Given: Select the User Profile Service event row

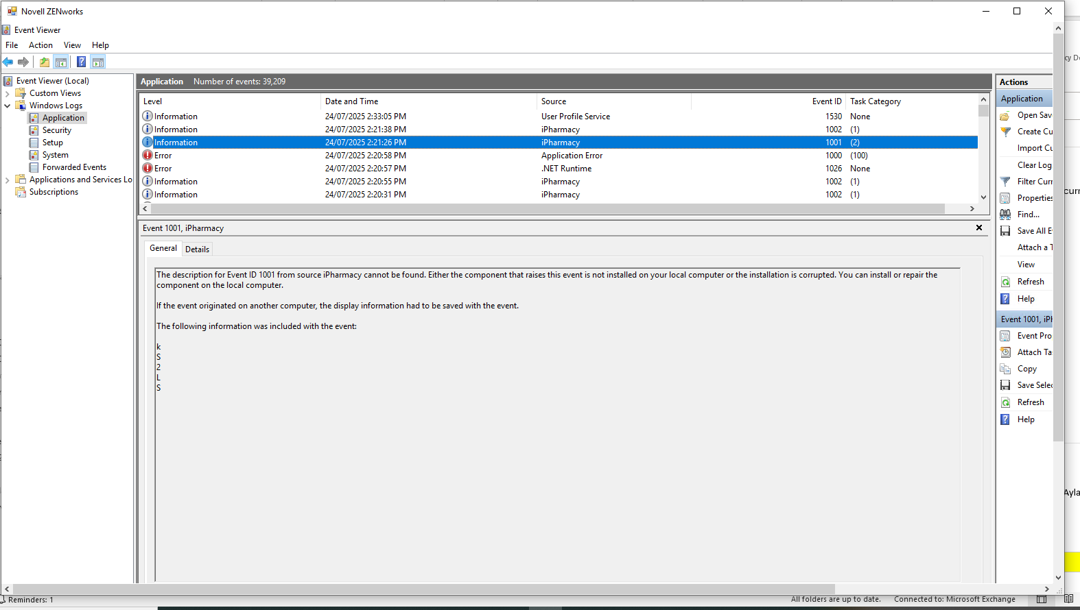Looking at the screenshot, I should (559, 117).
